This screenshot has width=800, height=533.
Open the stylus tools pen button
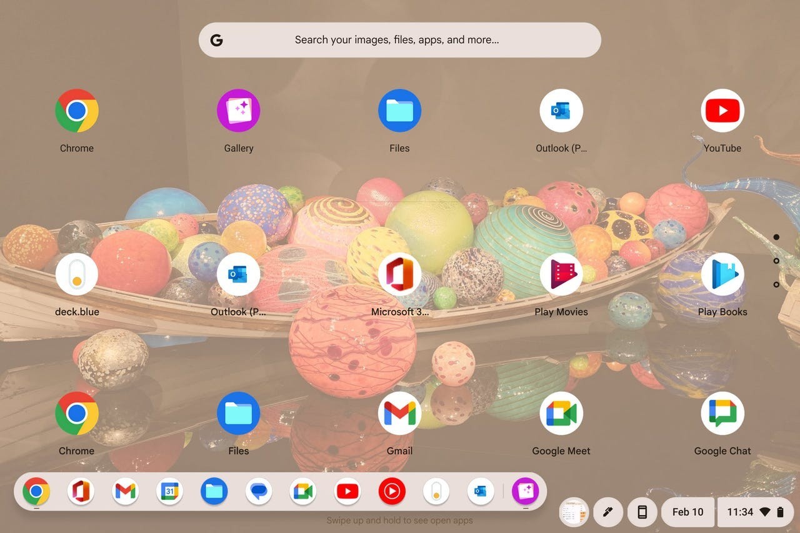(607, 512)
